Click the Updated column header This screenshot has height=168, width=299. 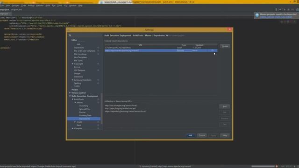[199, 45]
